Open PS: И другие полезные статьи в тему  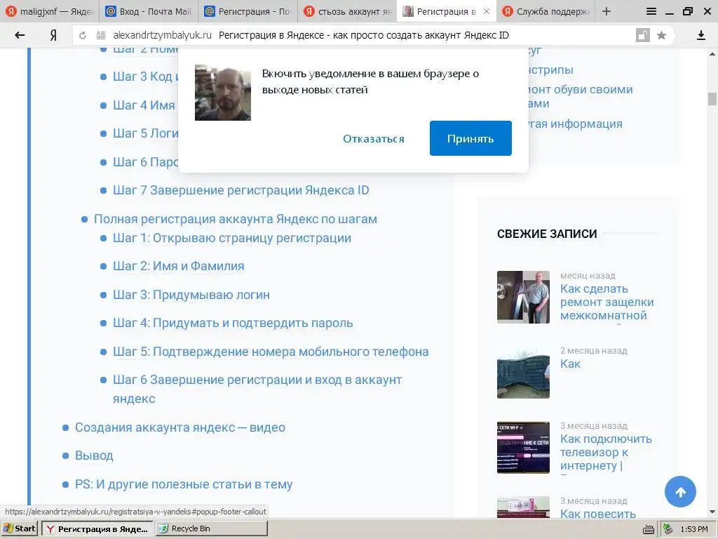click(x=184, y=484)
